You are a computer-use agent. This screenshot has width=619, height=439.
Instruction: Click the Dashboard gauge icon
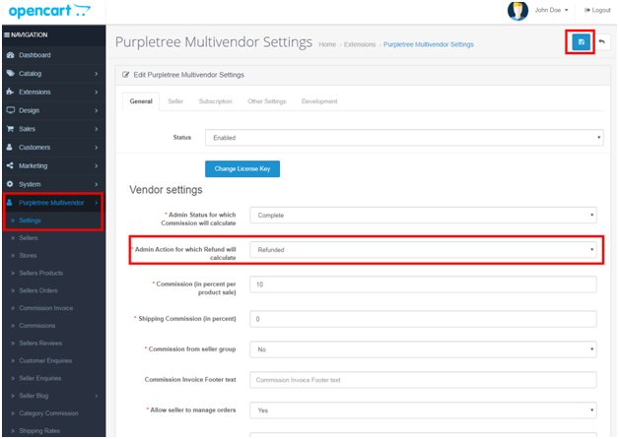pyautogui.click(x=11, y=55)
